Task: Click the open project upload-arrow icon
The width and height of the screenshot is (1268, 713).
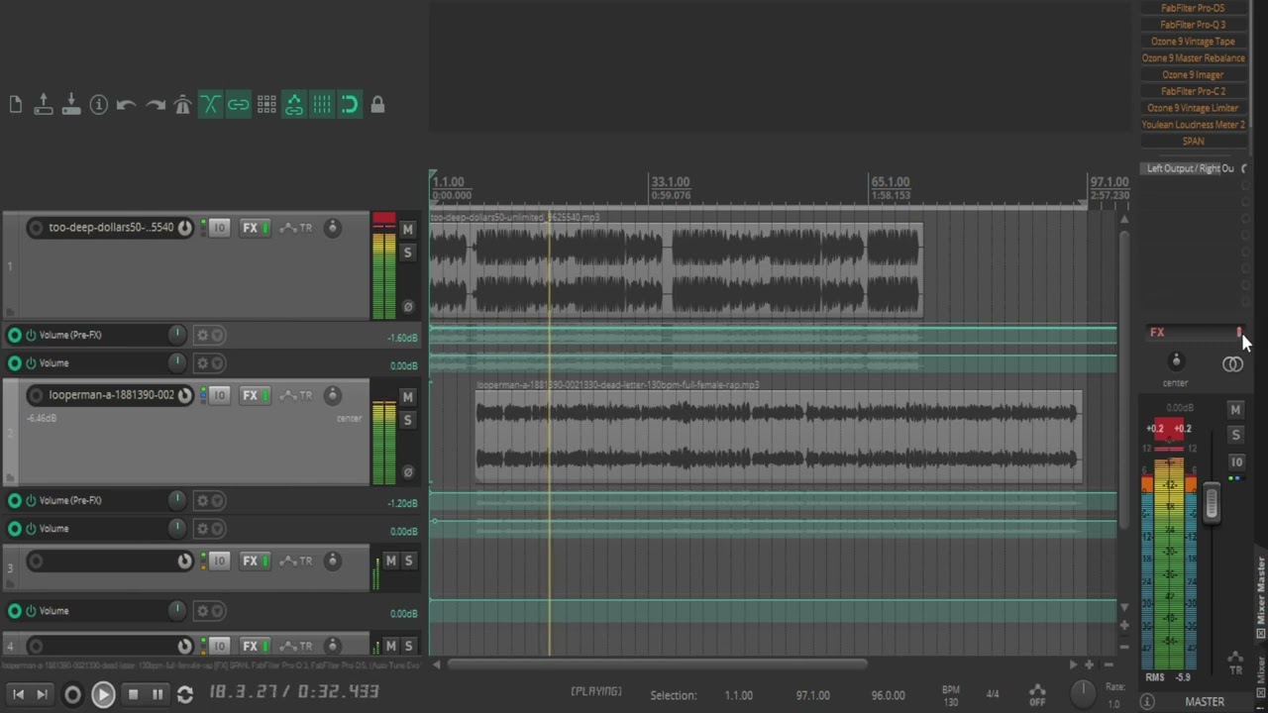Action: [44, 104]
